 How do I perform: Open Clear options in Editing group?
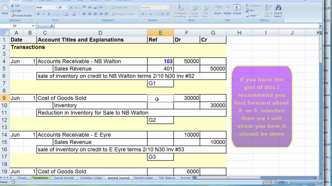(252, 16)
